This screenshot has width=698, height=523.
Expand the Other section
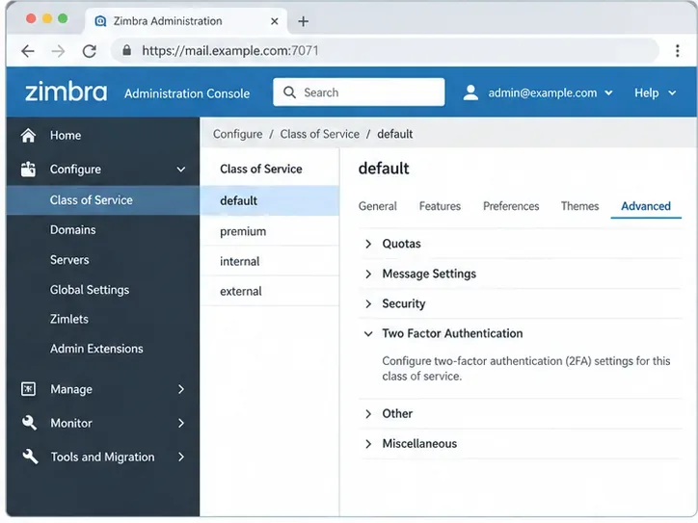click(520, 414)
